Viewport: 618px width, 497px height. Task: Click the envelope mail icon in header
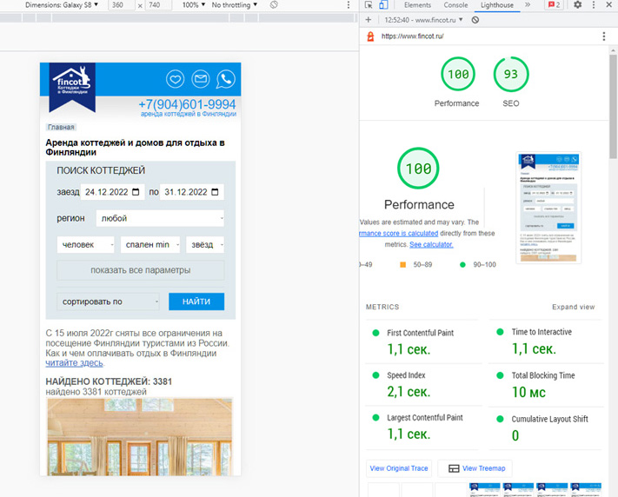[201, 79]
